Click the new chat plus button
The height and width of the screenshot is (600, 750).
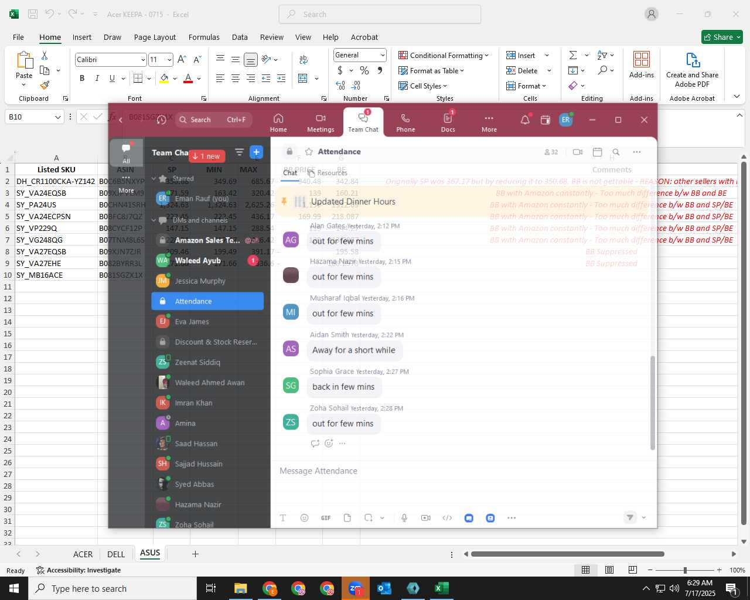256,152
